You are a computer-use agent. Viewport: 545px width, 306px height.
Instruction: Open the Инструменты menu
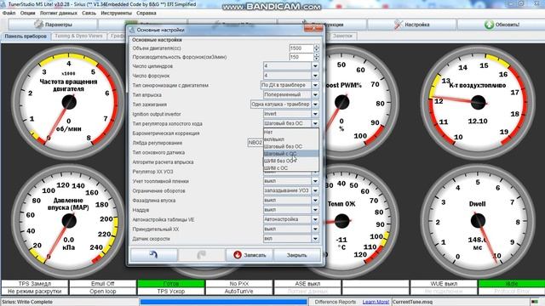pos(116,14)
